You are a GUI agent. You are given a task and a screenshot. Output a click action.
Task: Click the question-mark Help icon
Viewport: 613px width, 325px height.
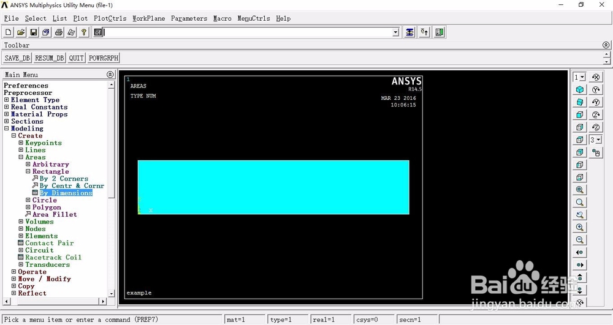[x=83, y=32]
